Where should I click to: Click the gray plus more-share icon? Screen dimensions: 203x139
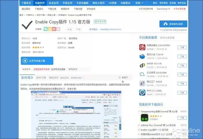58,29
